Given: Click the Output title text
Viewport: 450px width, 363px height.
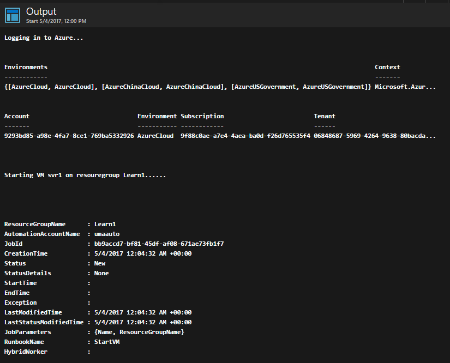Looking at the screenshot, I should pos(41,11).
